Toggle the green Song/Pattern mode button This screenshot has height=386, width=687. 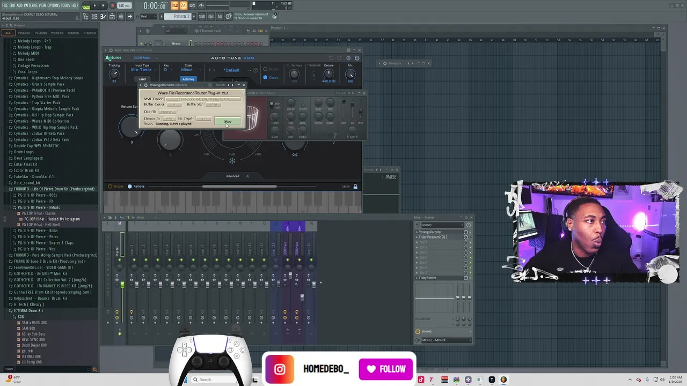[x=86, y=6]
